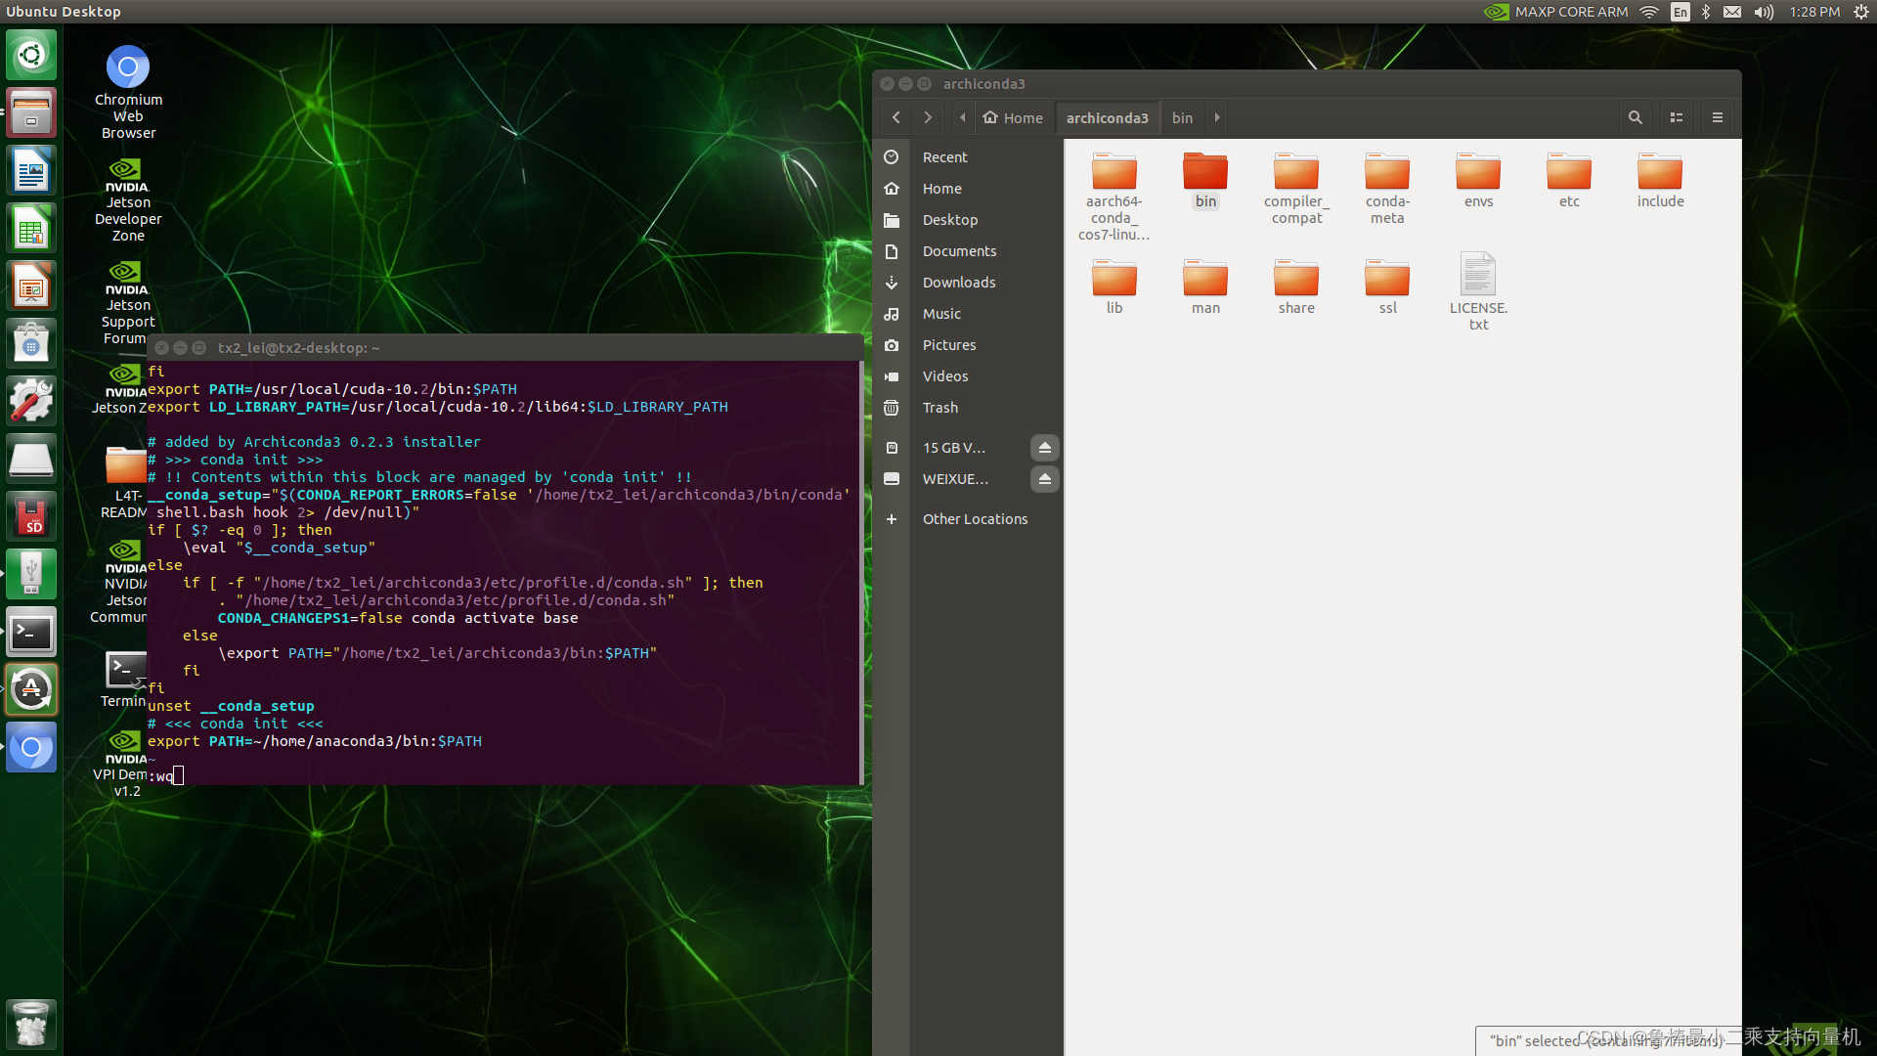Toggle list/grid view in Files toolbar
The height and width of the screenshot is (1056, 1877).
[1676, 117]
